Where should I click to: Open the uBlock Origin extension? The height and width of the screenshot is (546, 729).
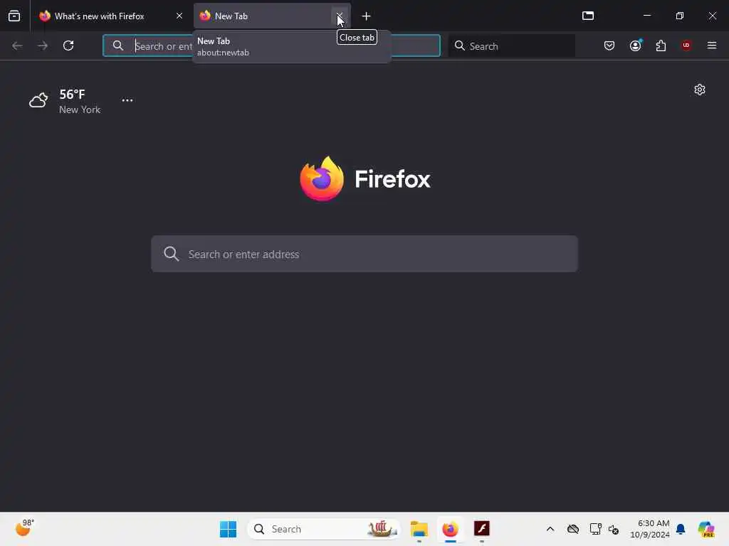click(686, 45)
